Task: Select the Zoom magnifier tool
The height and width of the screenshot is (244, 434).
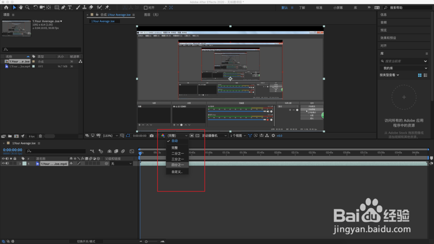Action: [x=27, y=7]
